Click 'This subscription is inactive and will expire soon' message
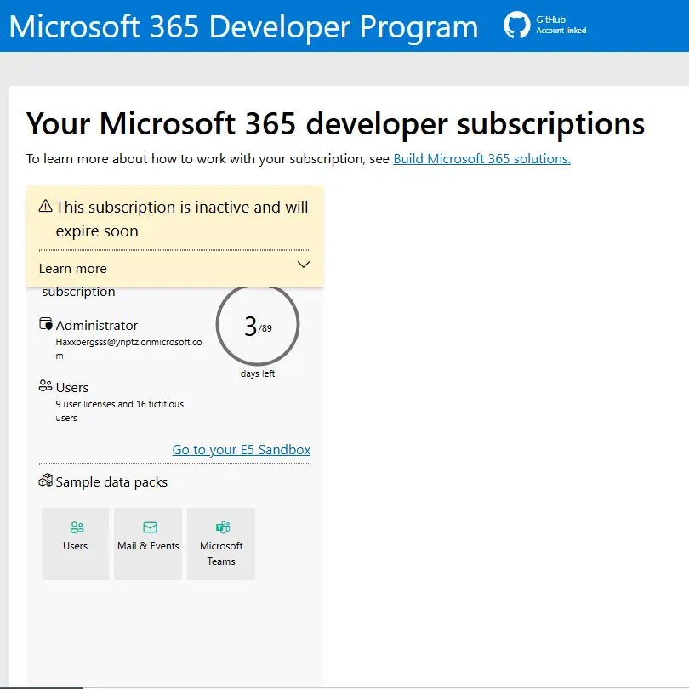Screen dimensions: 689x689 [x=181, y=219]
